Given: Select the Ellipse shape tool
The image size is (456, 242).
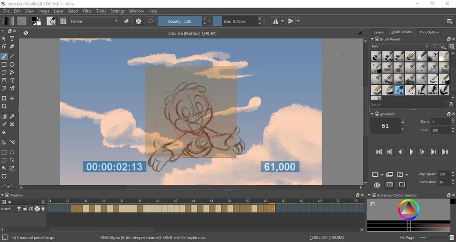Looking at the screenshot, I should click(x=12, y=64).
